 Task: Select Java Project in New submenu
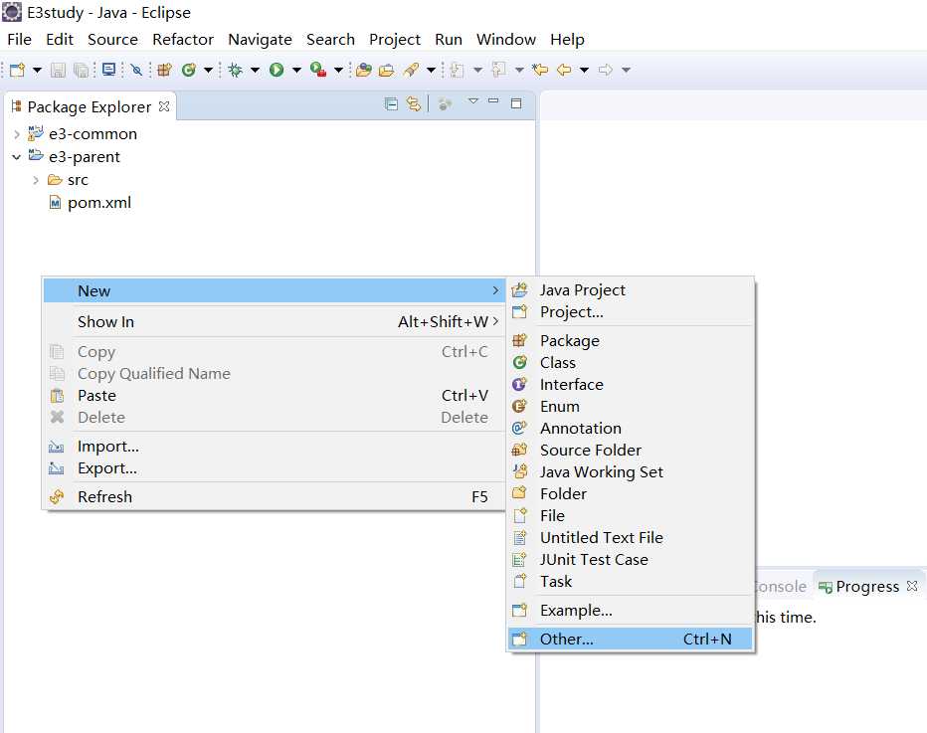tap(631, 290)
